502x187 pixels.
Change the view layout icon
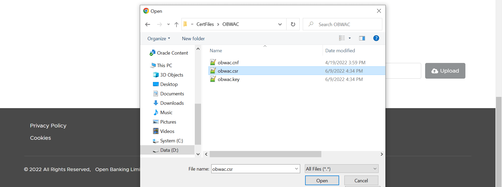coord(342,38)
